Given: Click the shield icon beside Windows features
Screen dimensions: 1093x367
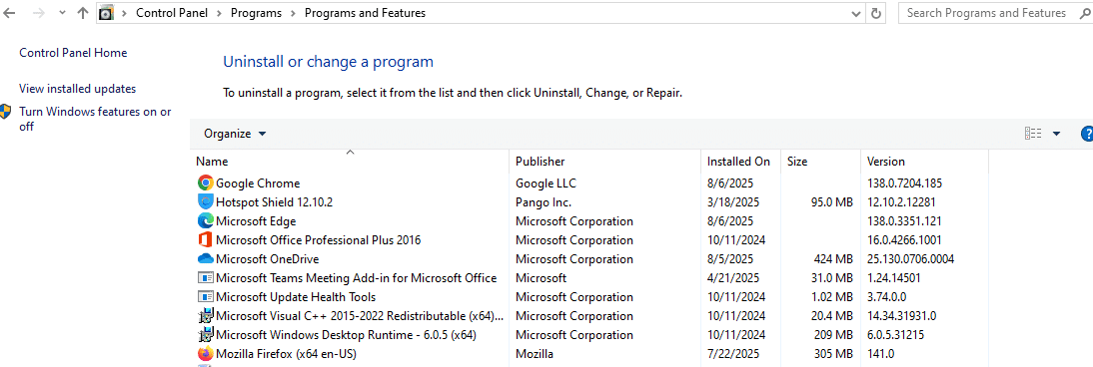Looking at the screenshot, I should pos(6,112).
